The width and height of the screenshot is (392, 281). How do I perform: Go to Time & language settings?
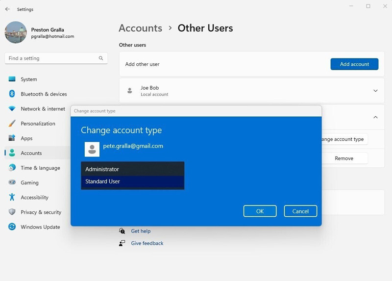pos(40,168)
